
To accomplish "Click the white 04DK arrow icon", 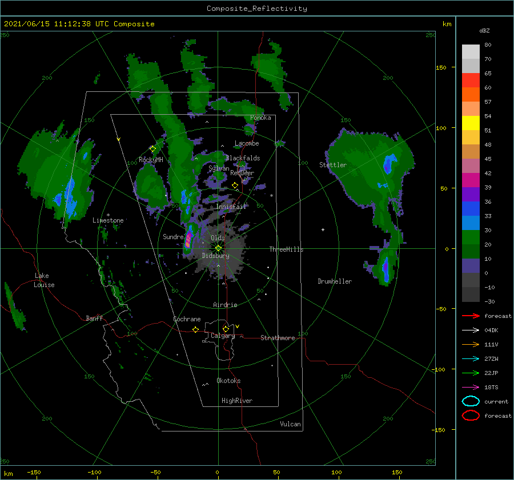I will point(471,330).
